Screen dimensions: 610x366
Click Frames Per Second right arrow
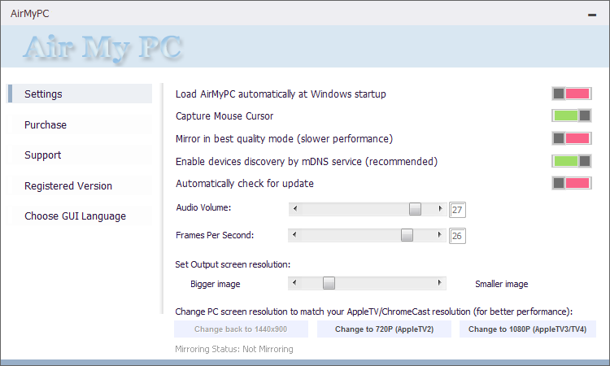click(439, 235)
